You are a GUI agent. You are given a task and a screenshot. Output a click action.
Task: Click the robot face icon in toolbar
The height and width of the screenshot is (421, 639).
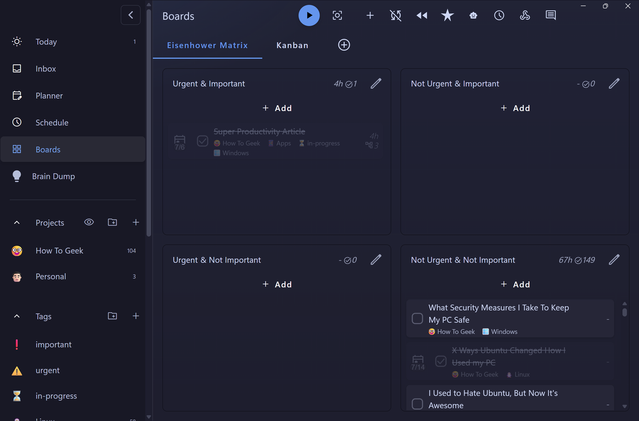coord(473,15)
